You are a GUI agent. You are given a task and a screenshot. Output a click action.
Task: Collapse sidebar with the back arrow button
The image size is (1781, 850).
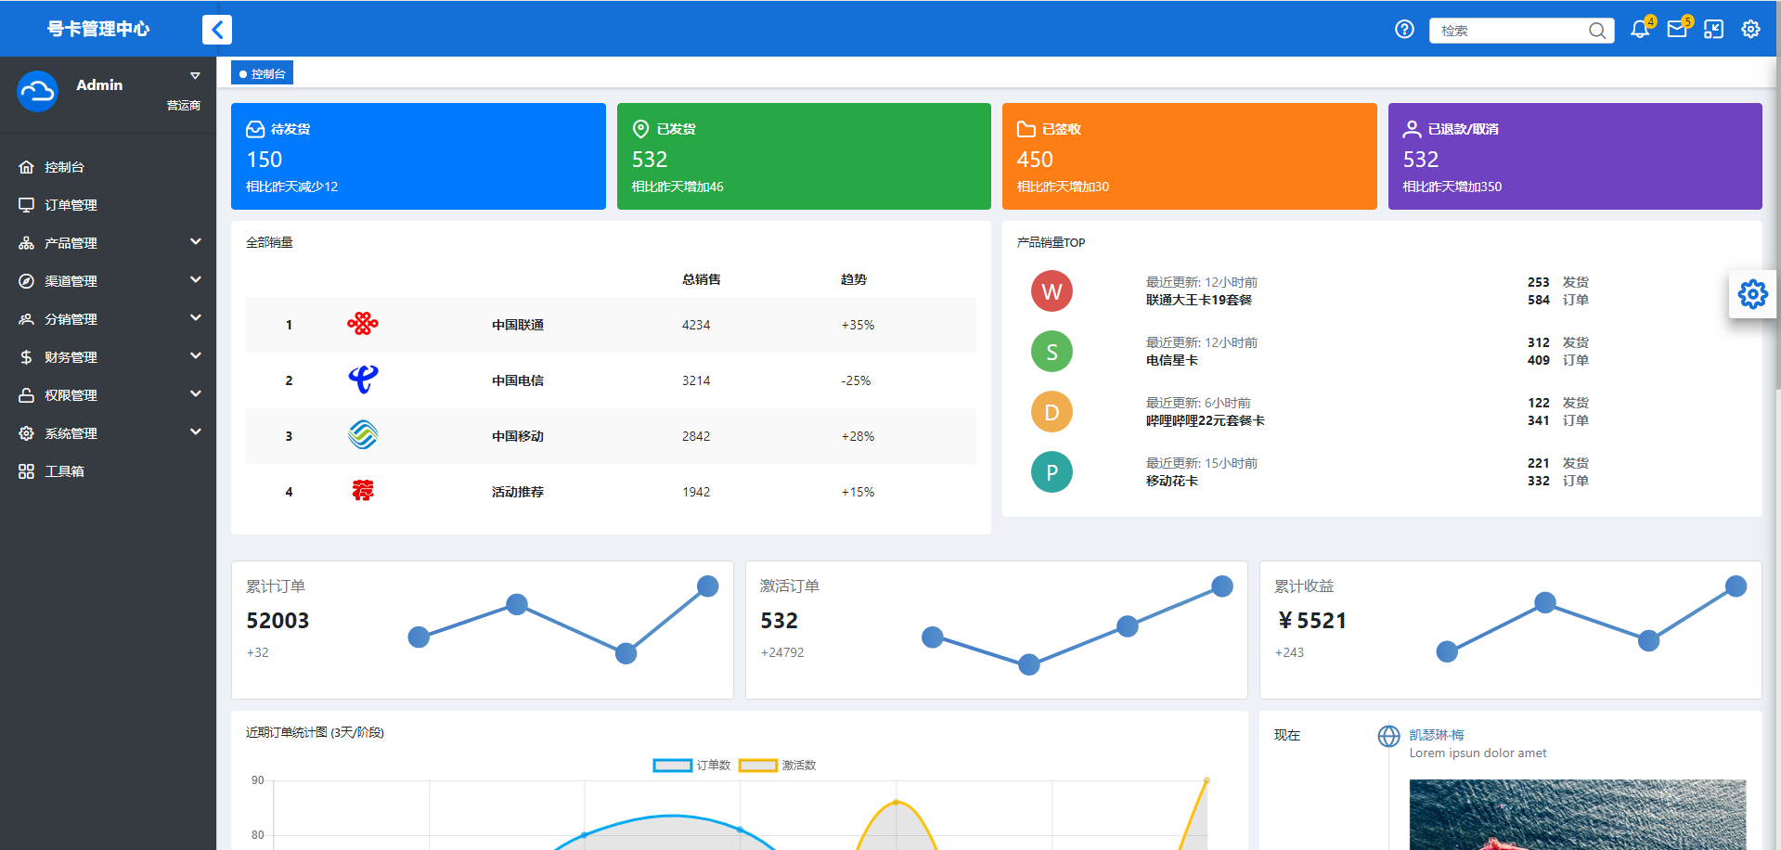pos(217,30)
